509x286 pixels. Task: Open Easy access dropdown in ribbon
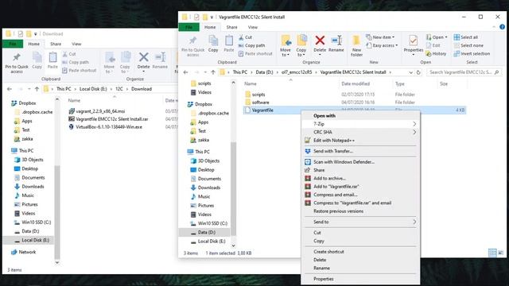(x=382, y=45)
